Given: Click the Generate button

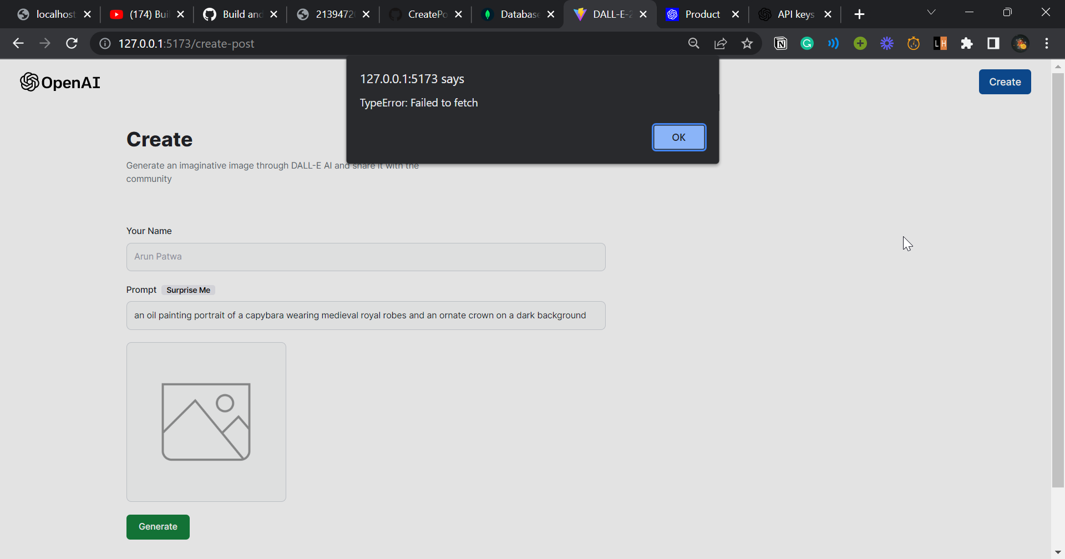Looking at the screenshot, I should tap(158, 526).
